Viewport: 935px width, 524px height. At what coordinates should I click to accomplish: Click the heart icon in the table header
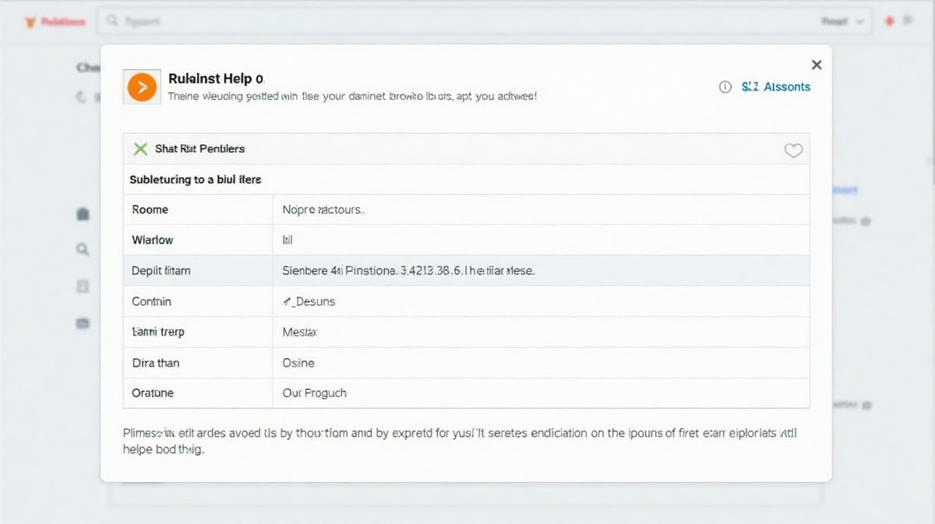click(793, 150)
